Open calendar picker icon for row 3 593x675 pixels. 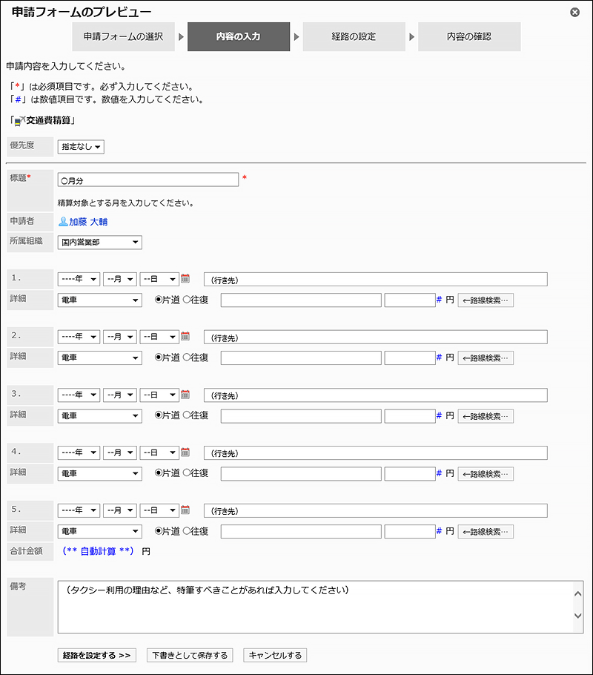click(x=185, y=394)
